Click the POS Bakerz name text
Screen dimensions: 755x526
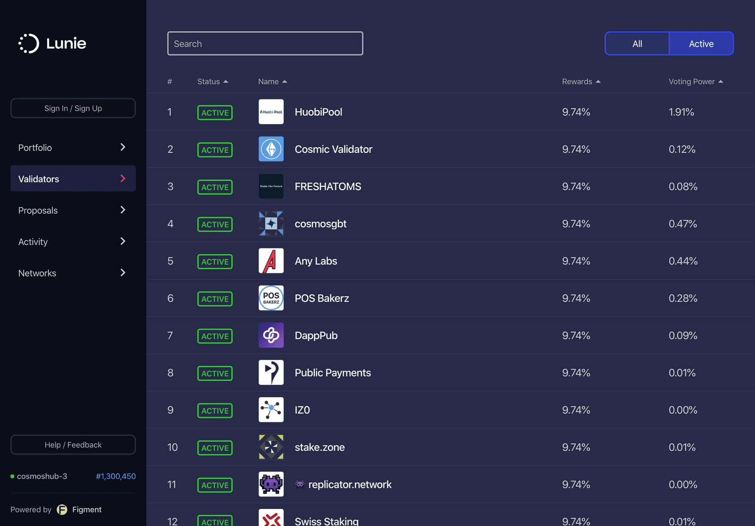coord(322,299)
